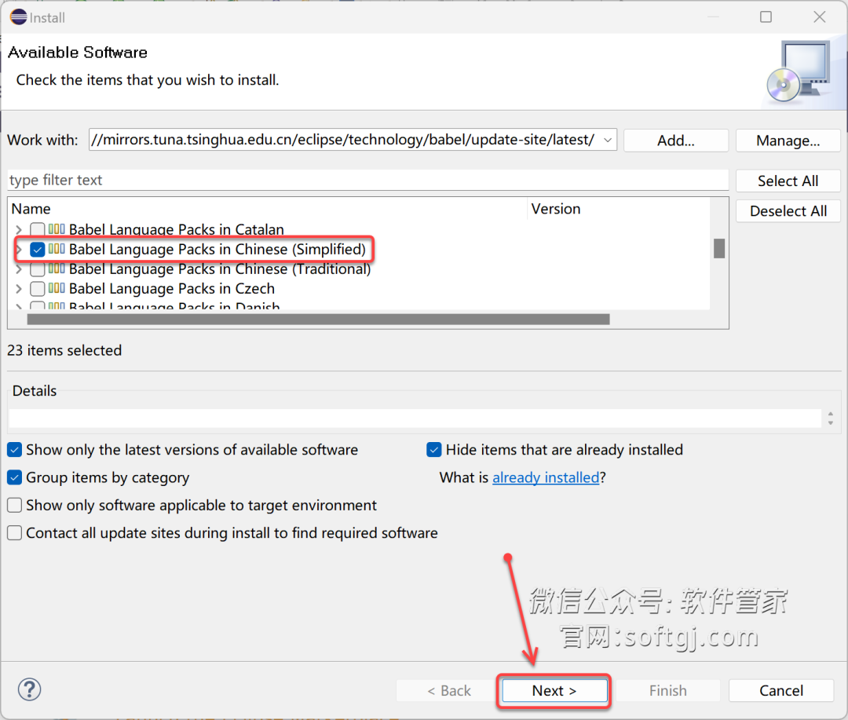Screen dimensions: 848x720
Task: Focus the type filter text field
Action: (367, 180)
